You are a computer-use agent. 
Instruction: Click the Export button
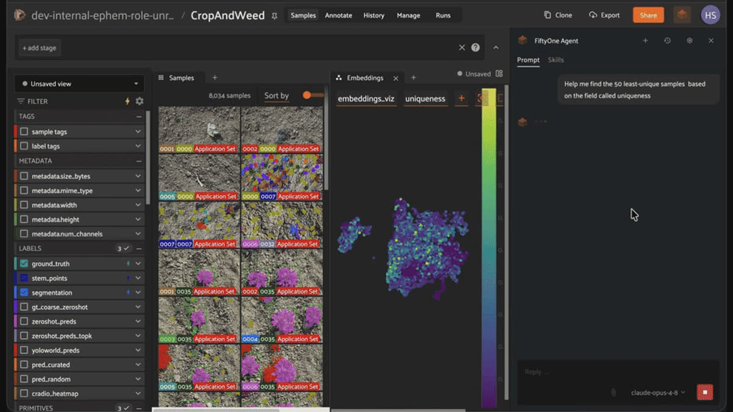coord(604,15)
